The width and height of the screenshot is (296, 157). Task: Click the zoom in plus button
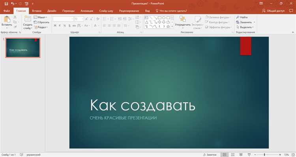(x=280, y=155)
